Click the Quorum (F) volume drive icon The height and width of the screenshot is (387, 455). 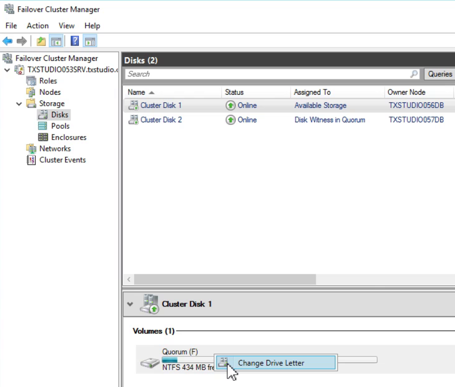[x=150, y=363]
